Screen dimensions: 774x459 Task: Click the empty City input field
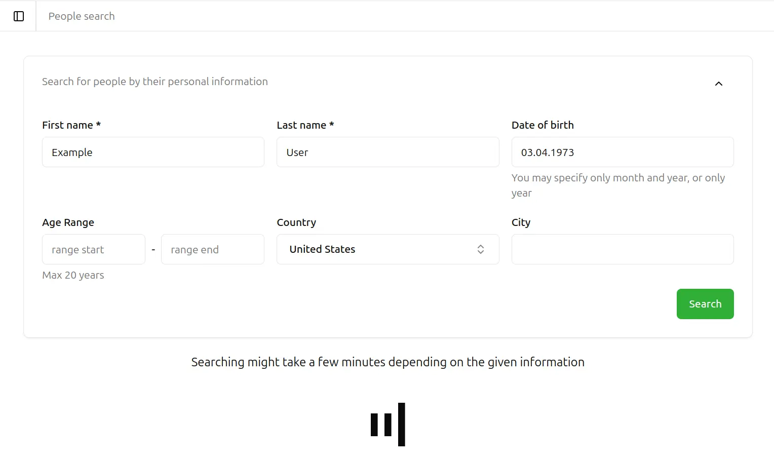coord(622,249)
